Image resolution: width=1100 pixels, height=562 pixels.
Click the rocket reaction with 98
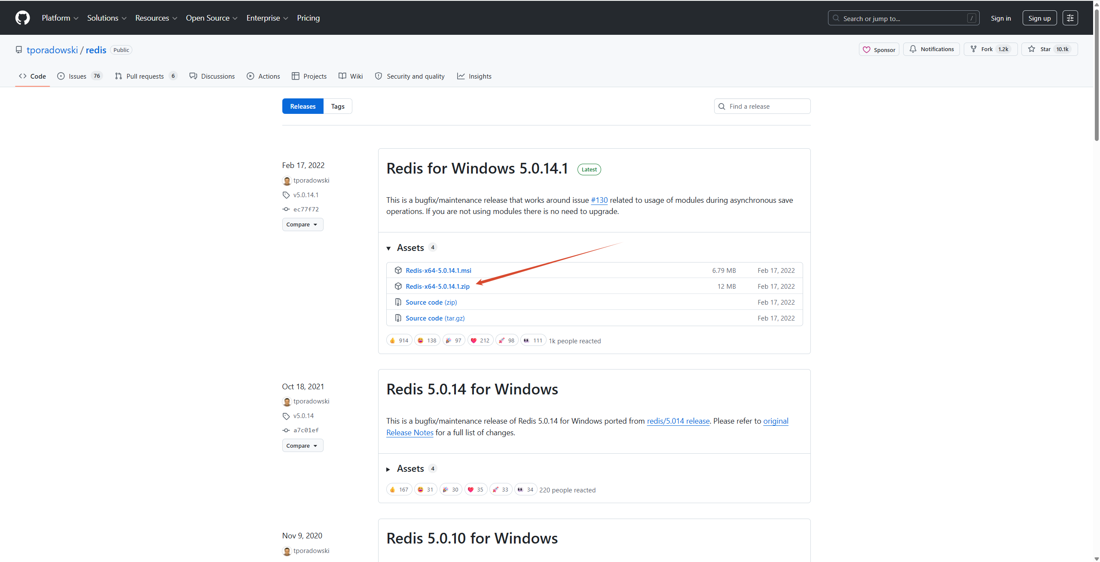pos(507,340)
